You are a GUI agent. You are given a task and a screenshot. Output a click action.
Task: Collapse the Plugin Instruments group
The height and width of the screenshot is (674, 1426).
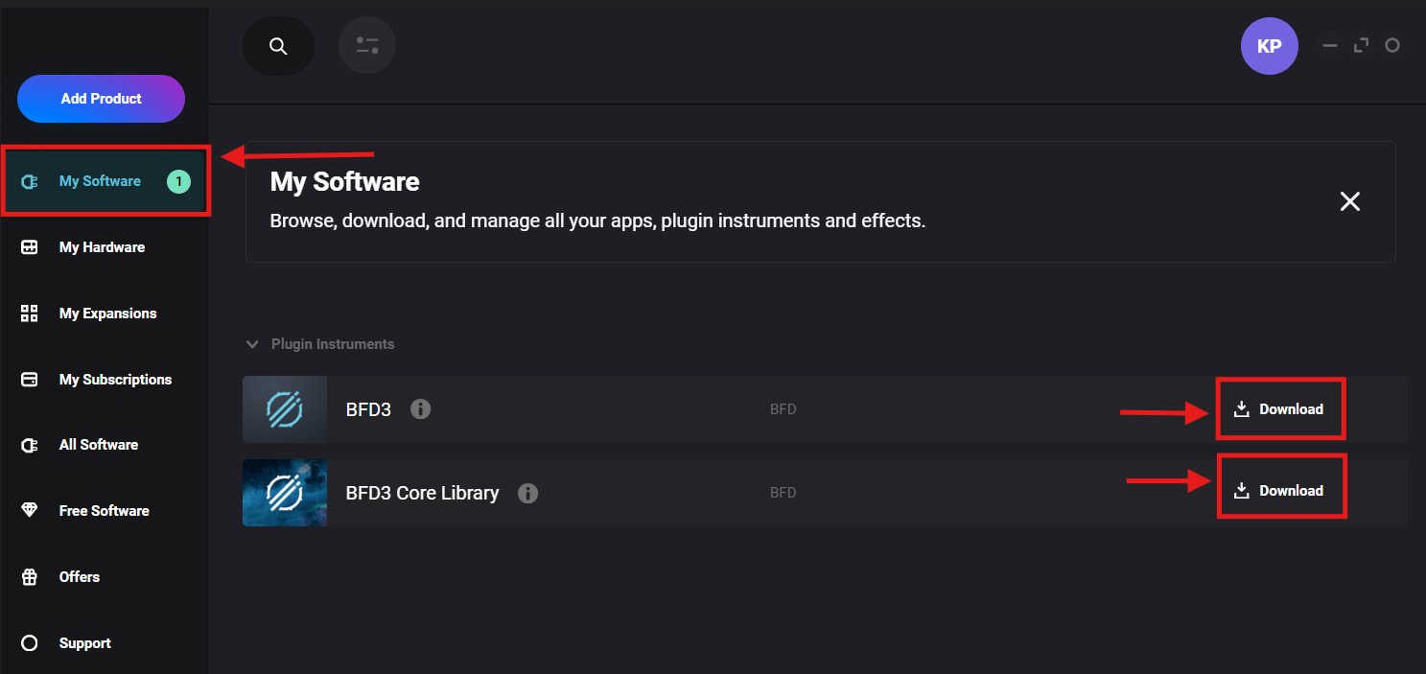tap(252, 344)
